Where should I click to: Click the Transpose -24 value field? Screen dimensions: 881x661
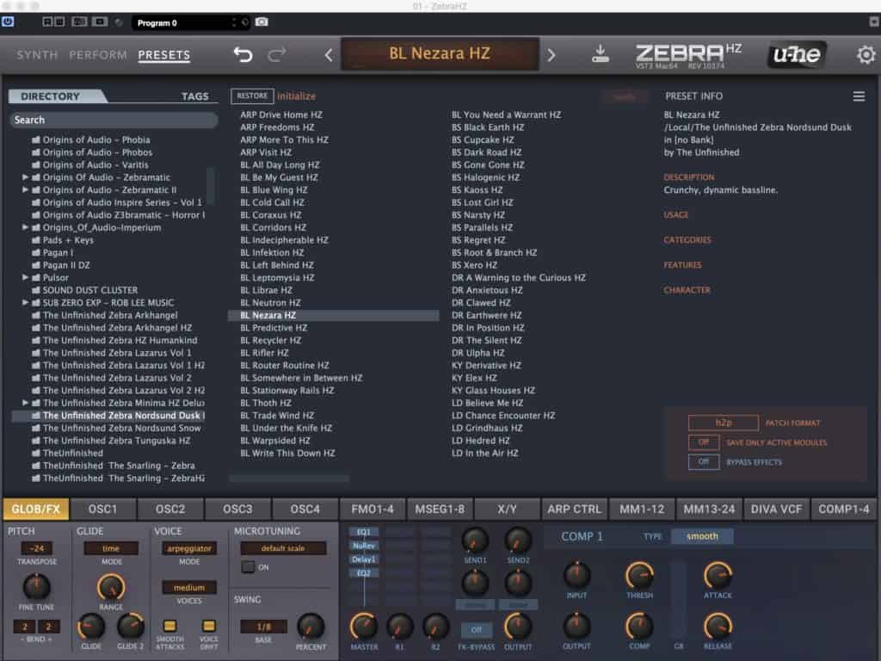(36, 548)
